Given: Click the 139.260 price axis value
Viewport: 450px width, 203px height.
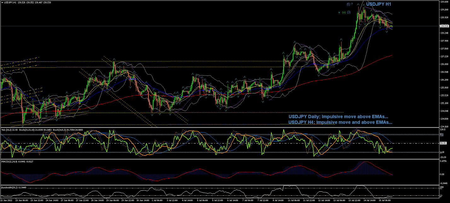Looking at the screenshot, I should click(x=444, y=9).
